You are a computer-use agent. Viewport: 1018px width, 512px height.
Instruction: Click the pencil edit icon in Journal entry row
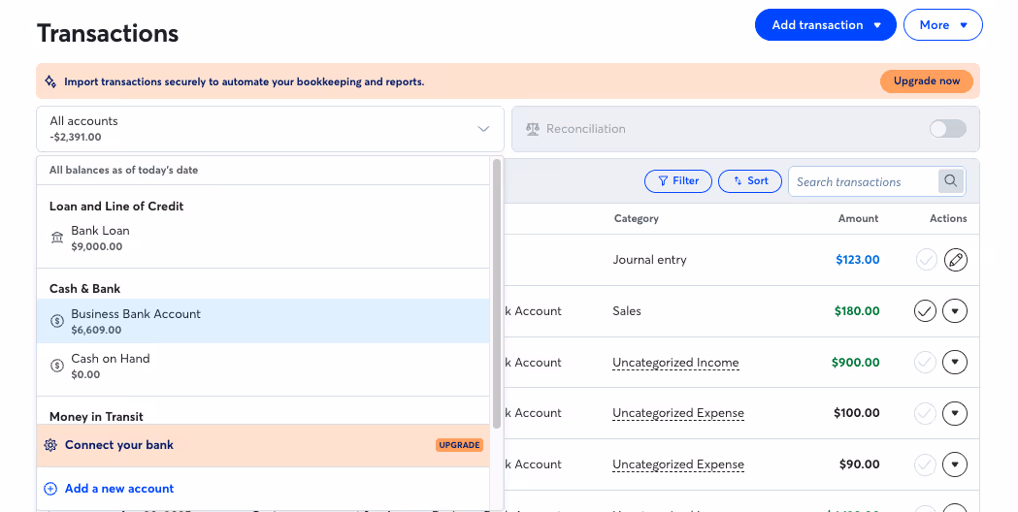click(x=955, y=260)
